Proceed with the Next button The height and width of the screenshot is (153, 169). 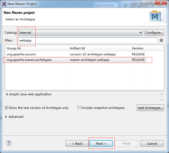[101, 144]
